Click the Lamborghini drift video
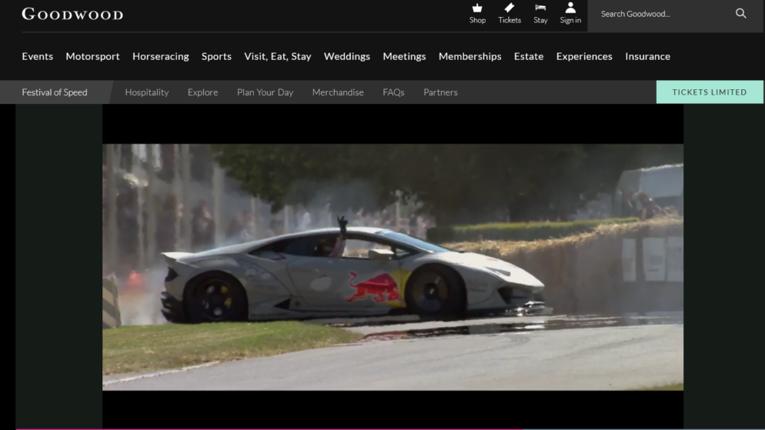The width and height of the screenshot is (765, 430). tap(393, 267)
